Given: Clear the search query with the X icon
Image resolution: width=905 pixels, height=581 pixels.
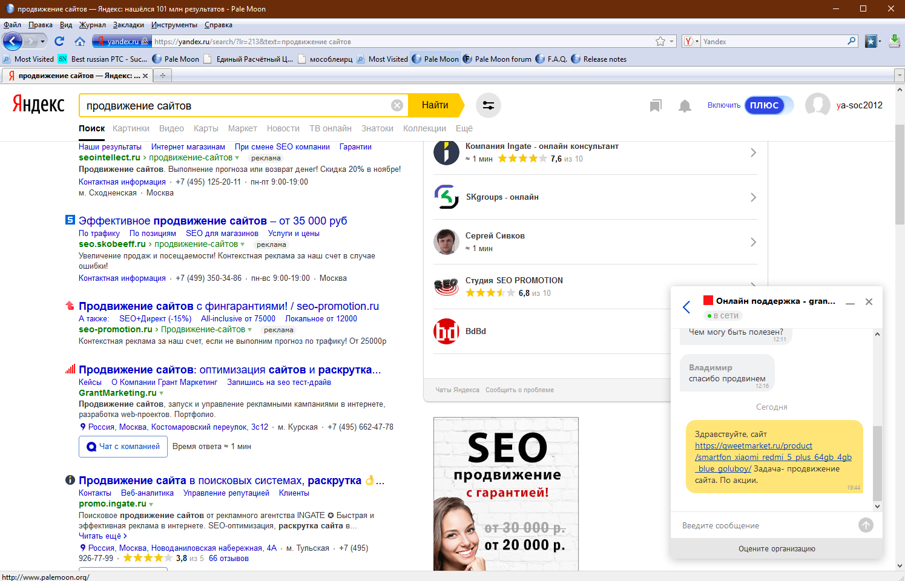Looking at the screenshot, I should pos(397,105).
